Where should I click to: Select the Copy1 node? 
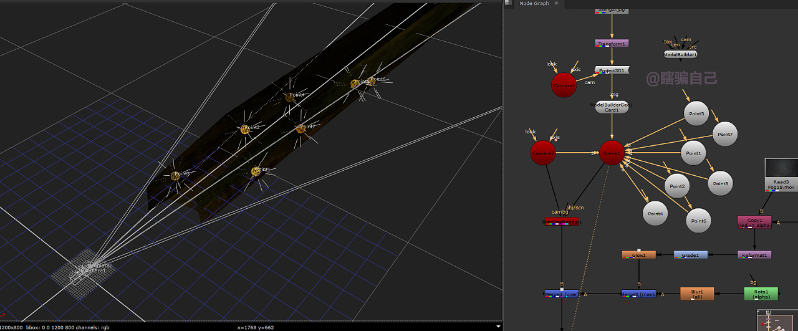[x=755, y=222]
